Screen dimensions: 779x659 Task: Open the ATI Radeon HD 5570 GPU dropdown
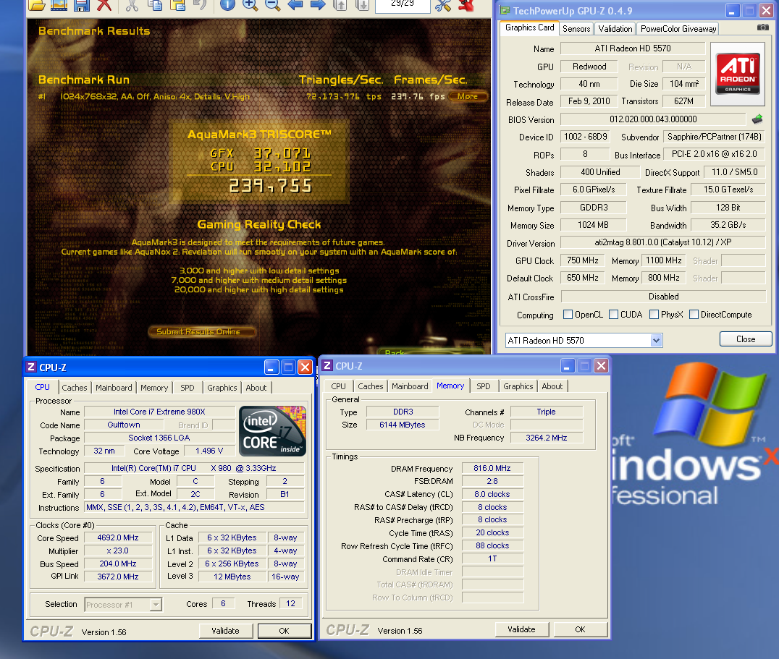tap(656, 341)
